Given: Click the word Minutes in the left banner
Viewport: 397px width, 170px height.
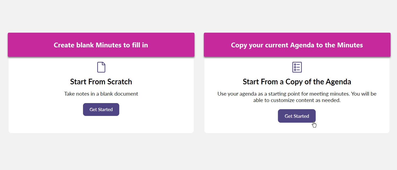Looking at the screenshot, I should (109, 45).
